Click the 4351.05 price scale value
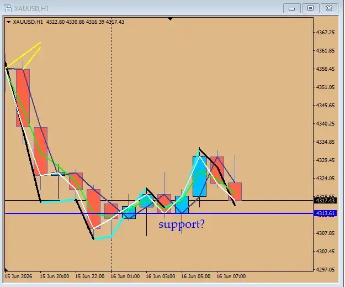345x287 pixels. coord(325,87)
